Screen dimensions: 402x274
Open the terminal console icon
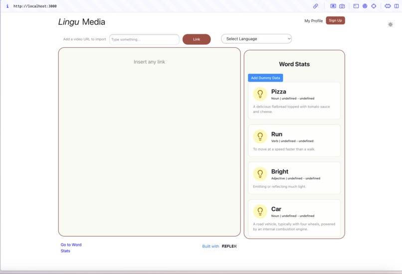[x=356, y=6]
